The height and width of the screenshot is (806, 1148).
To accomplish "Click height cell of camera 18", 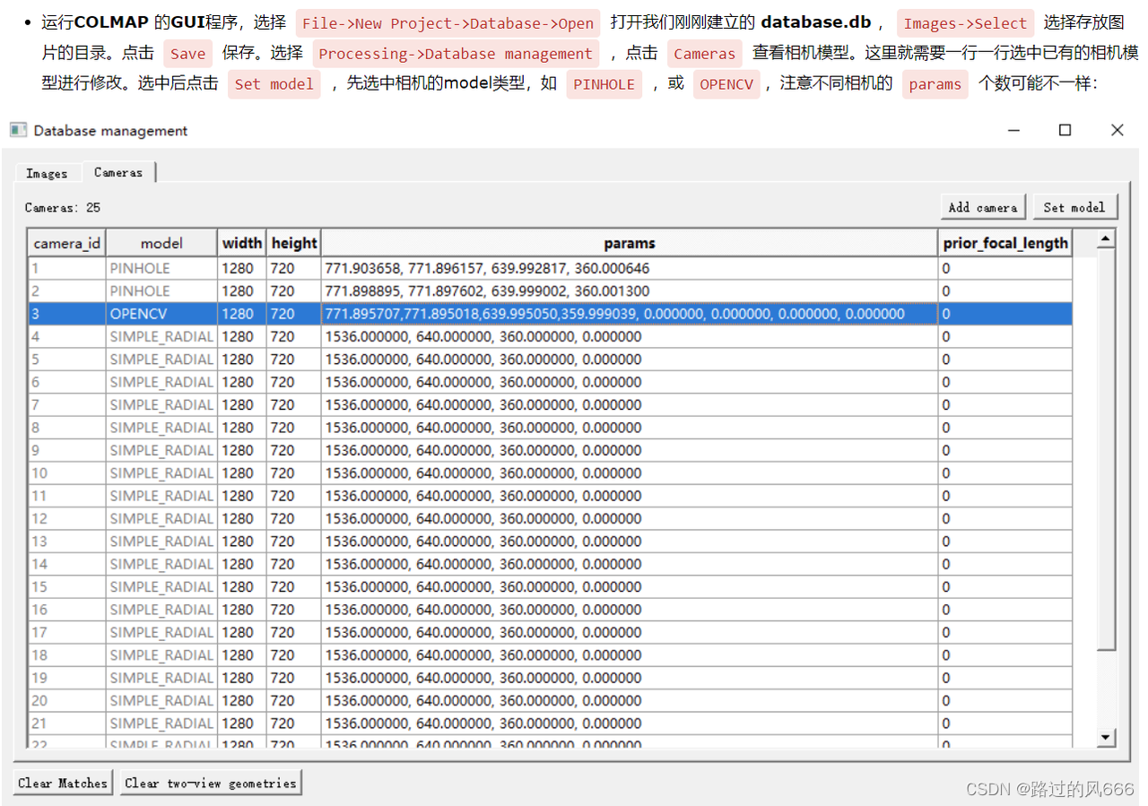I will pos(293,655).
